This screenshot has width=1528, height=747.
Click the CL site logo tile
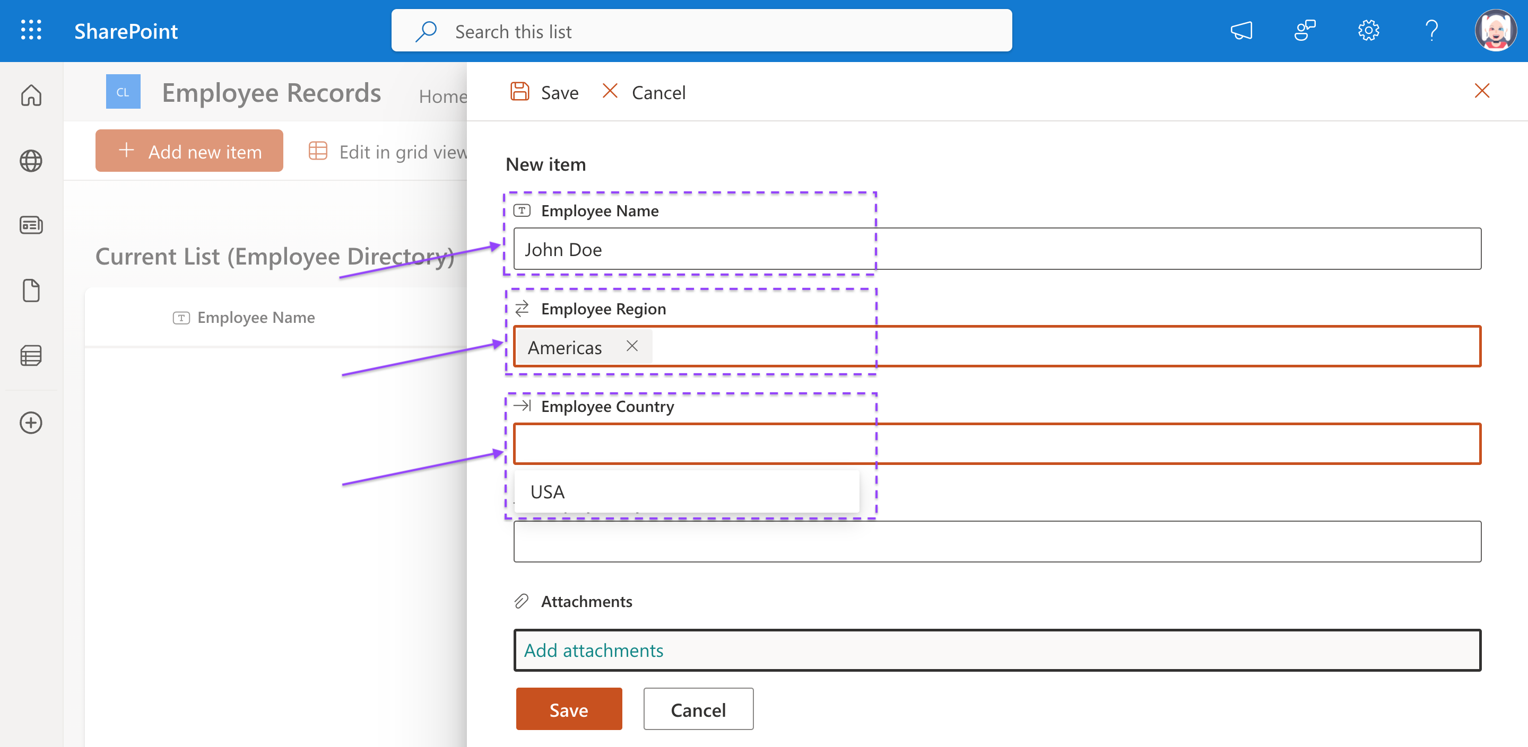(124, 92)
